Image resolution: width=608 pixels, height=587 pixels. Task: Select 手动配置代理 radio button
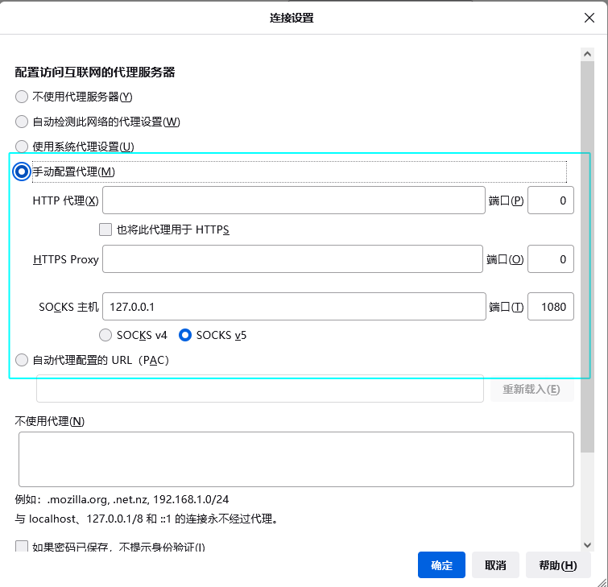(22, 172)
